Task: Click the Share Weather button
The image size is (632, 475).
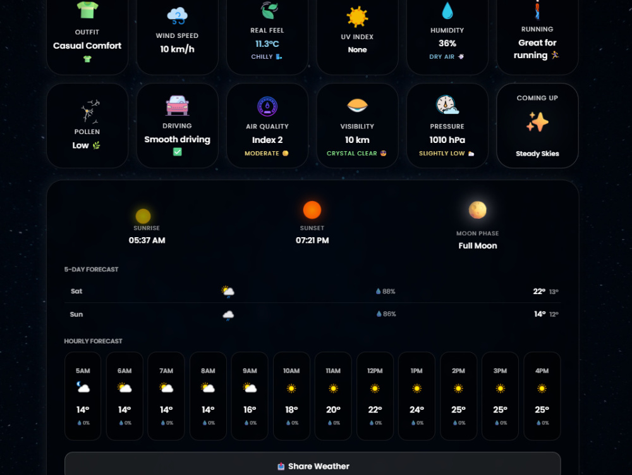Action: click(312, 466)
